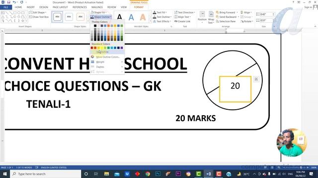Collapse the ribbon with the arrow
Image resolution: width=318 pixels, height=178 pixels.
(315, 26)
